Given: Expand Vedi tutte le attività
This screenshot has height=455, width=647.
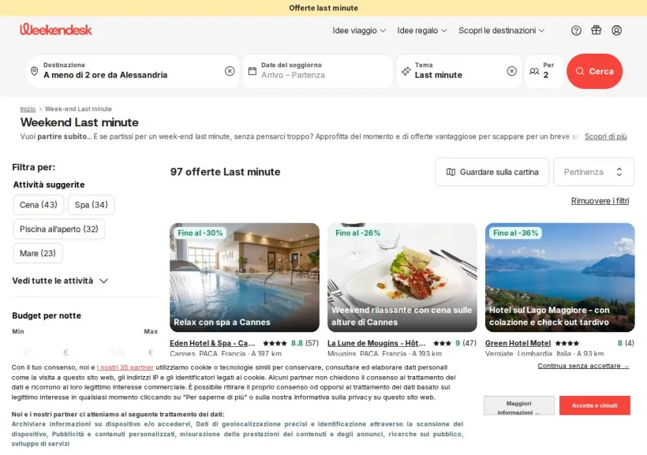Looking at the screenshot, I should [x=60, y=281].
